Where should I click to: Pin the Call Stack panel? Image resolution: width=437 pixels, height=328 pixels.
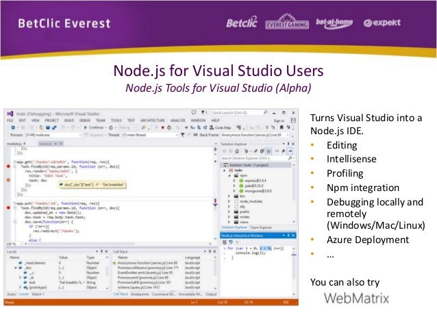pyautogui.click(x=210, y=251)
